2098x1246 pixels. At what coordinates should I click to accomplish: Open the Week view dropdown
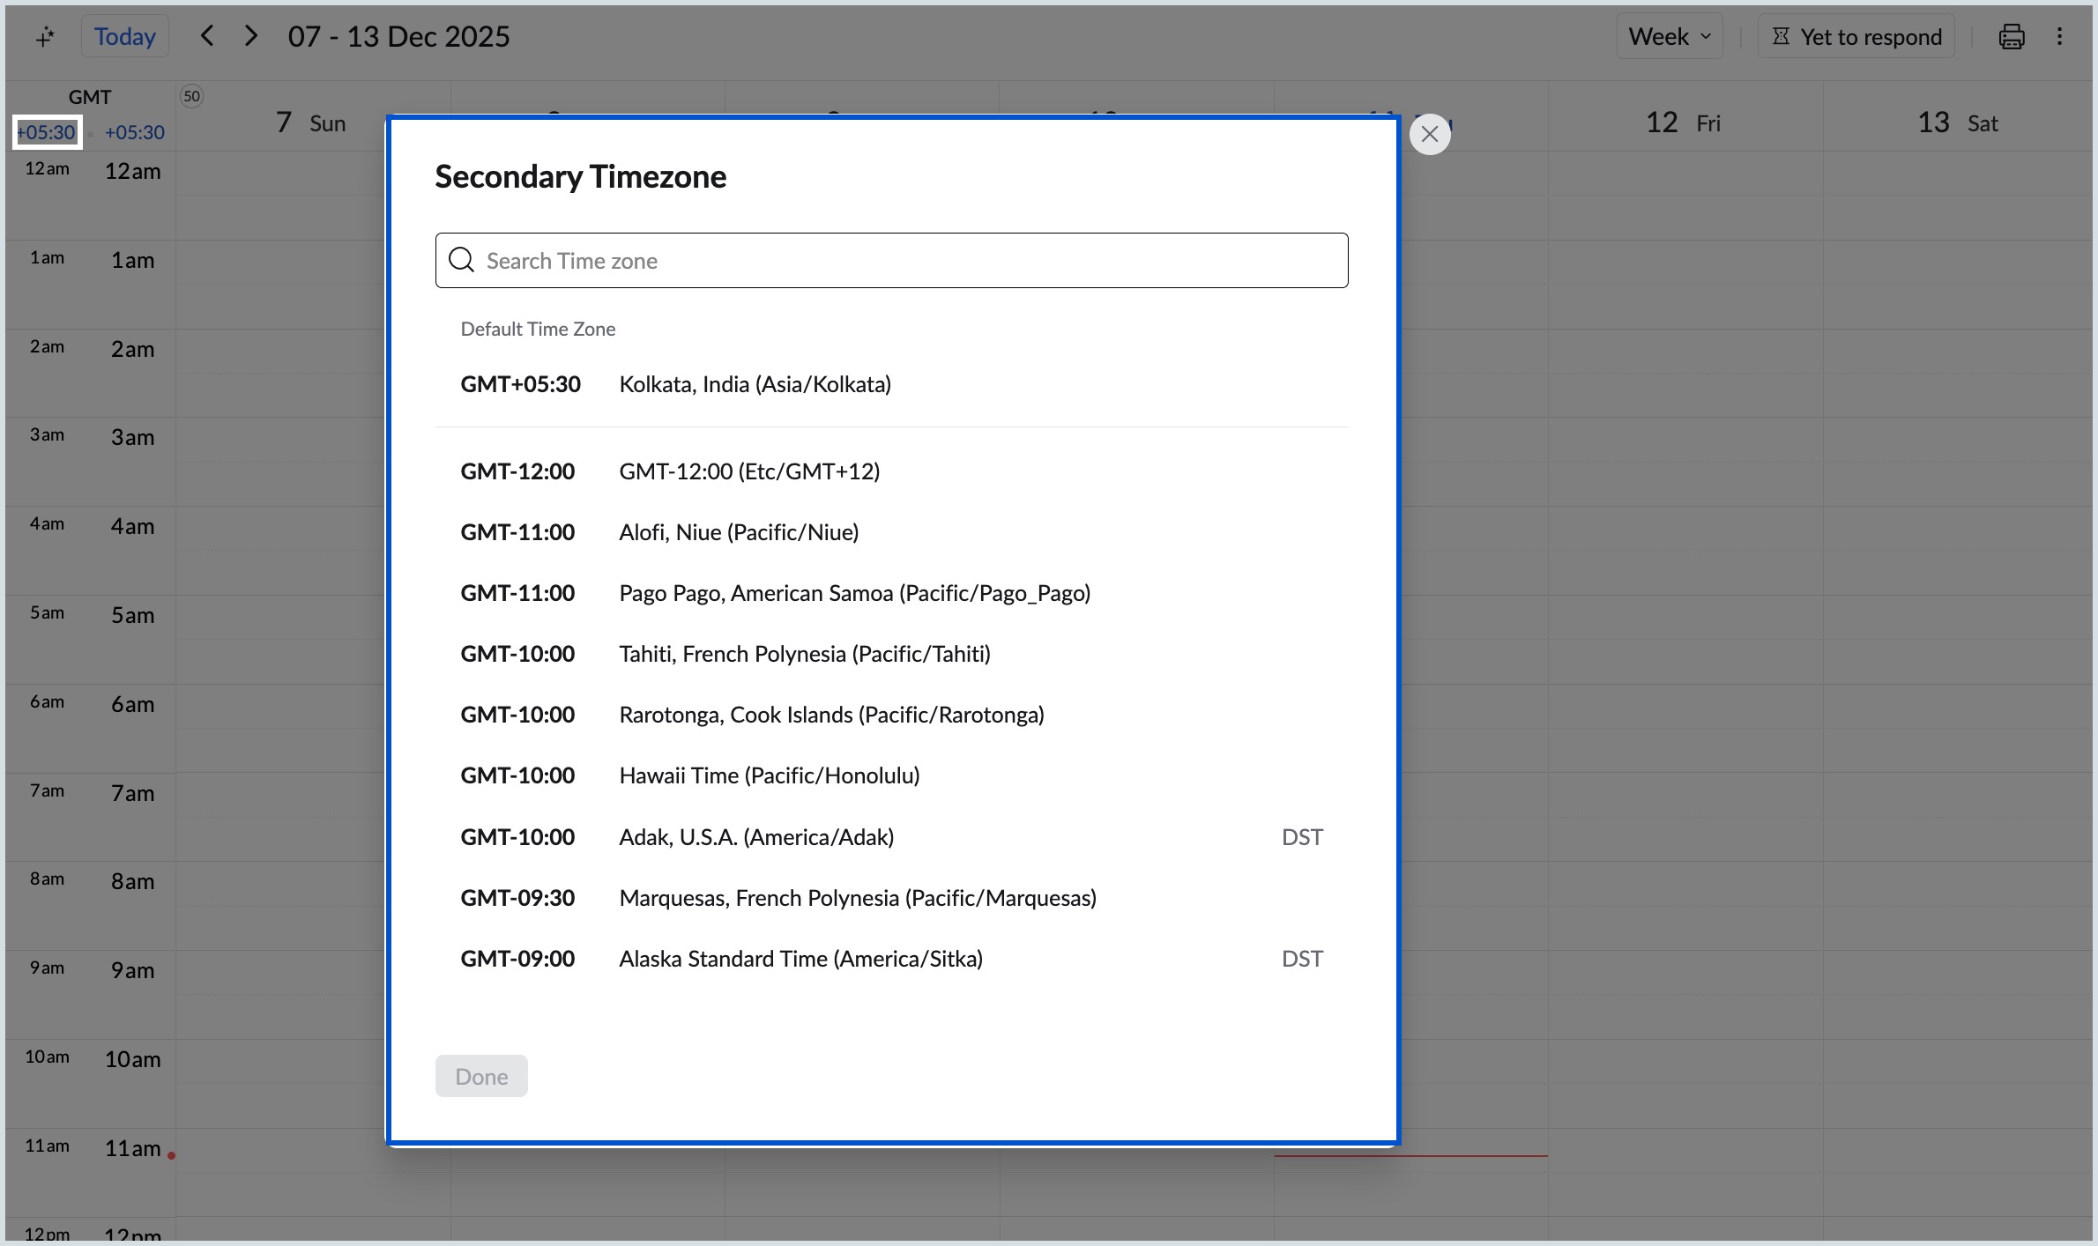coord(1669,36)
